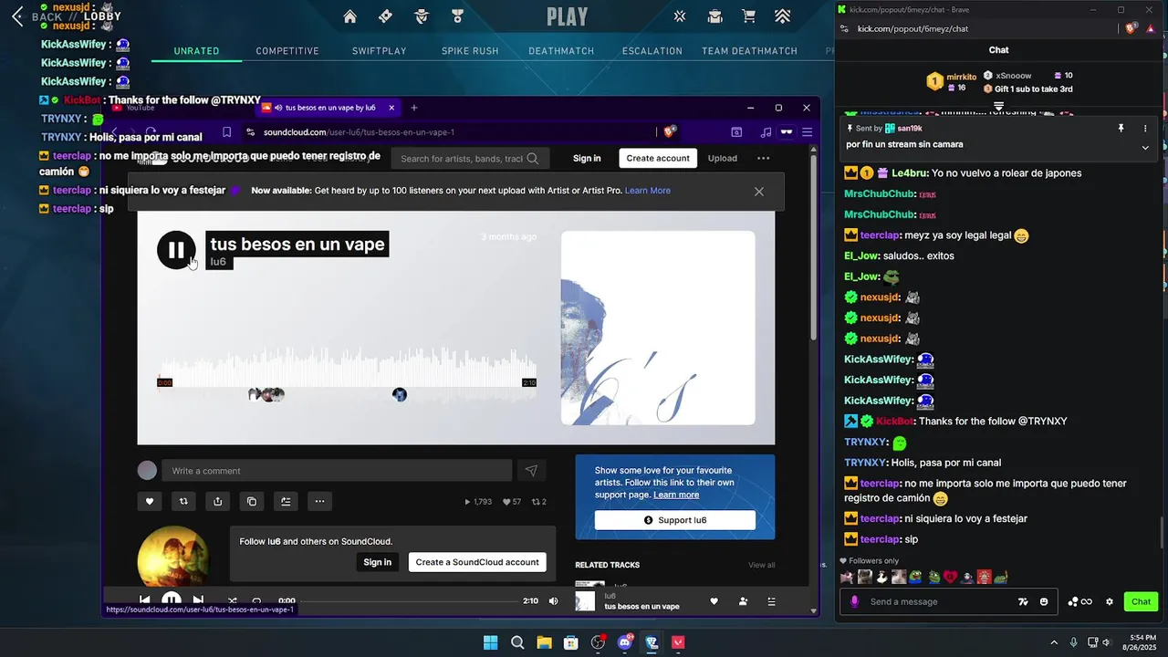Open SoundCloud header ellipsis menu
Viewport: 1168px width, 657px height.
(x=763, y=159)
